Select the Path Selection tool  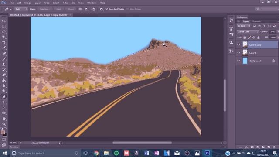point(4,108)
